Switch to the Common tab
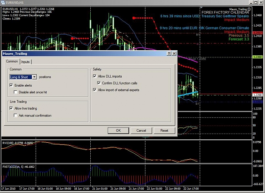 (x=12, y=61)
